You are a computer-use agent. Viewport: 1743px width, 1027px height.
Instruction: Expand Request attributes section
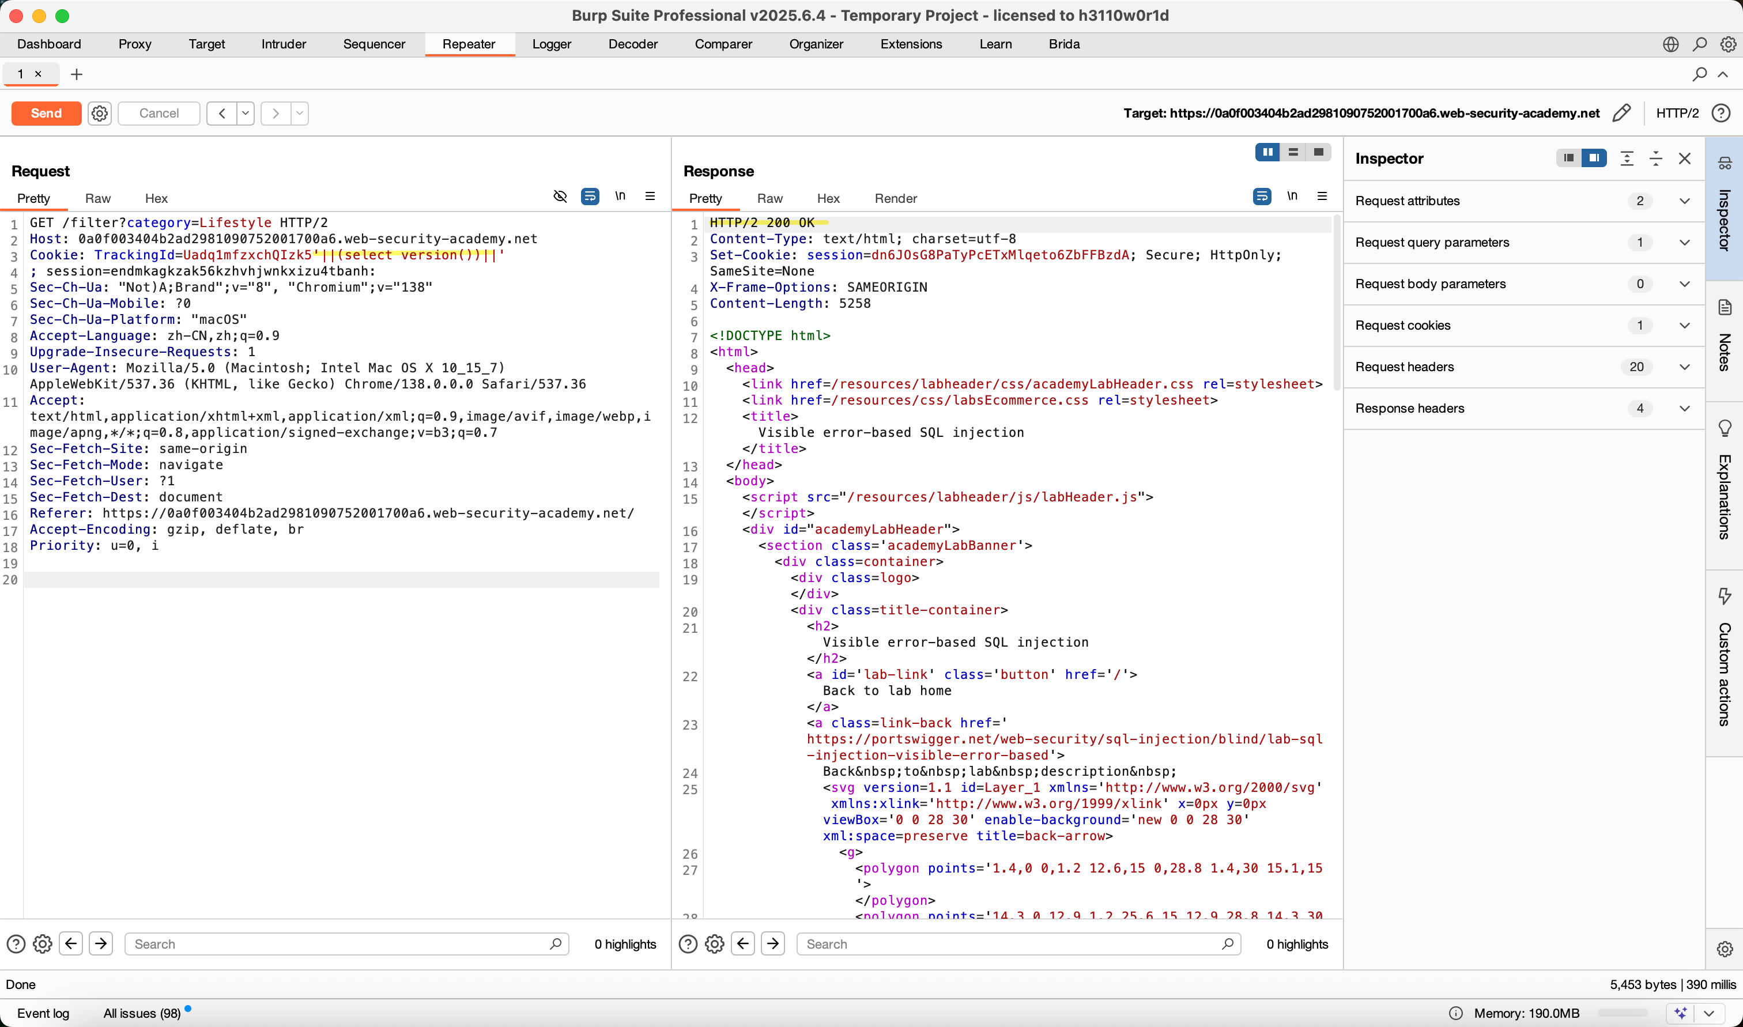pyautogui.click(x=1523, y=201)
